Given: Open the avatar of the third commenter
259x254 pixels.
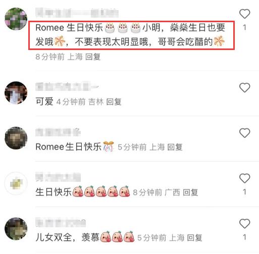Looking at the screenshot, I should [x=16, y=138].
